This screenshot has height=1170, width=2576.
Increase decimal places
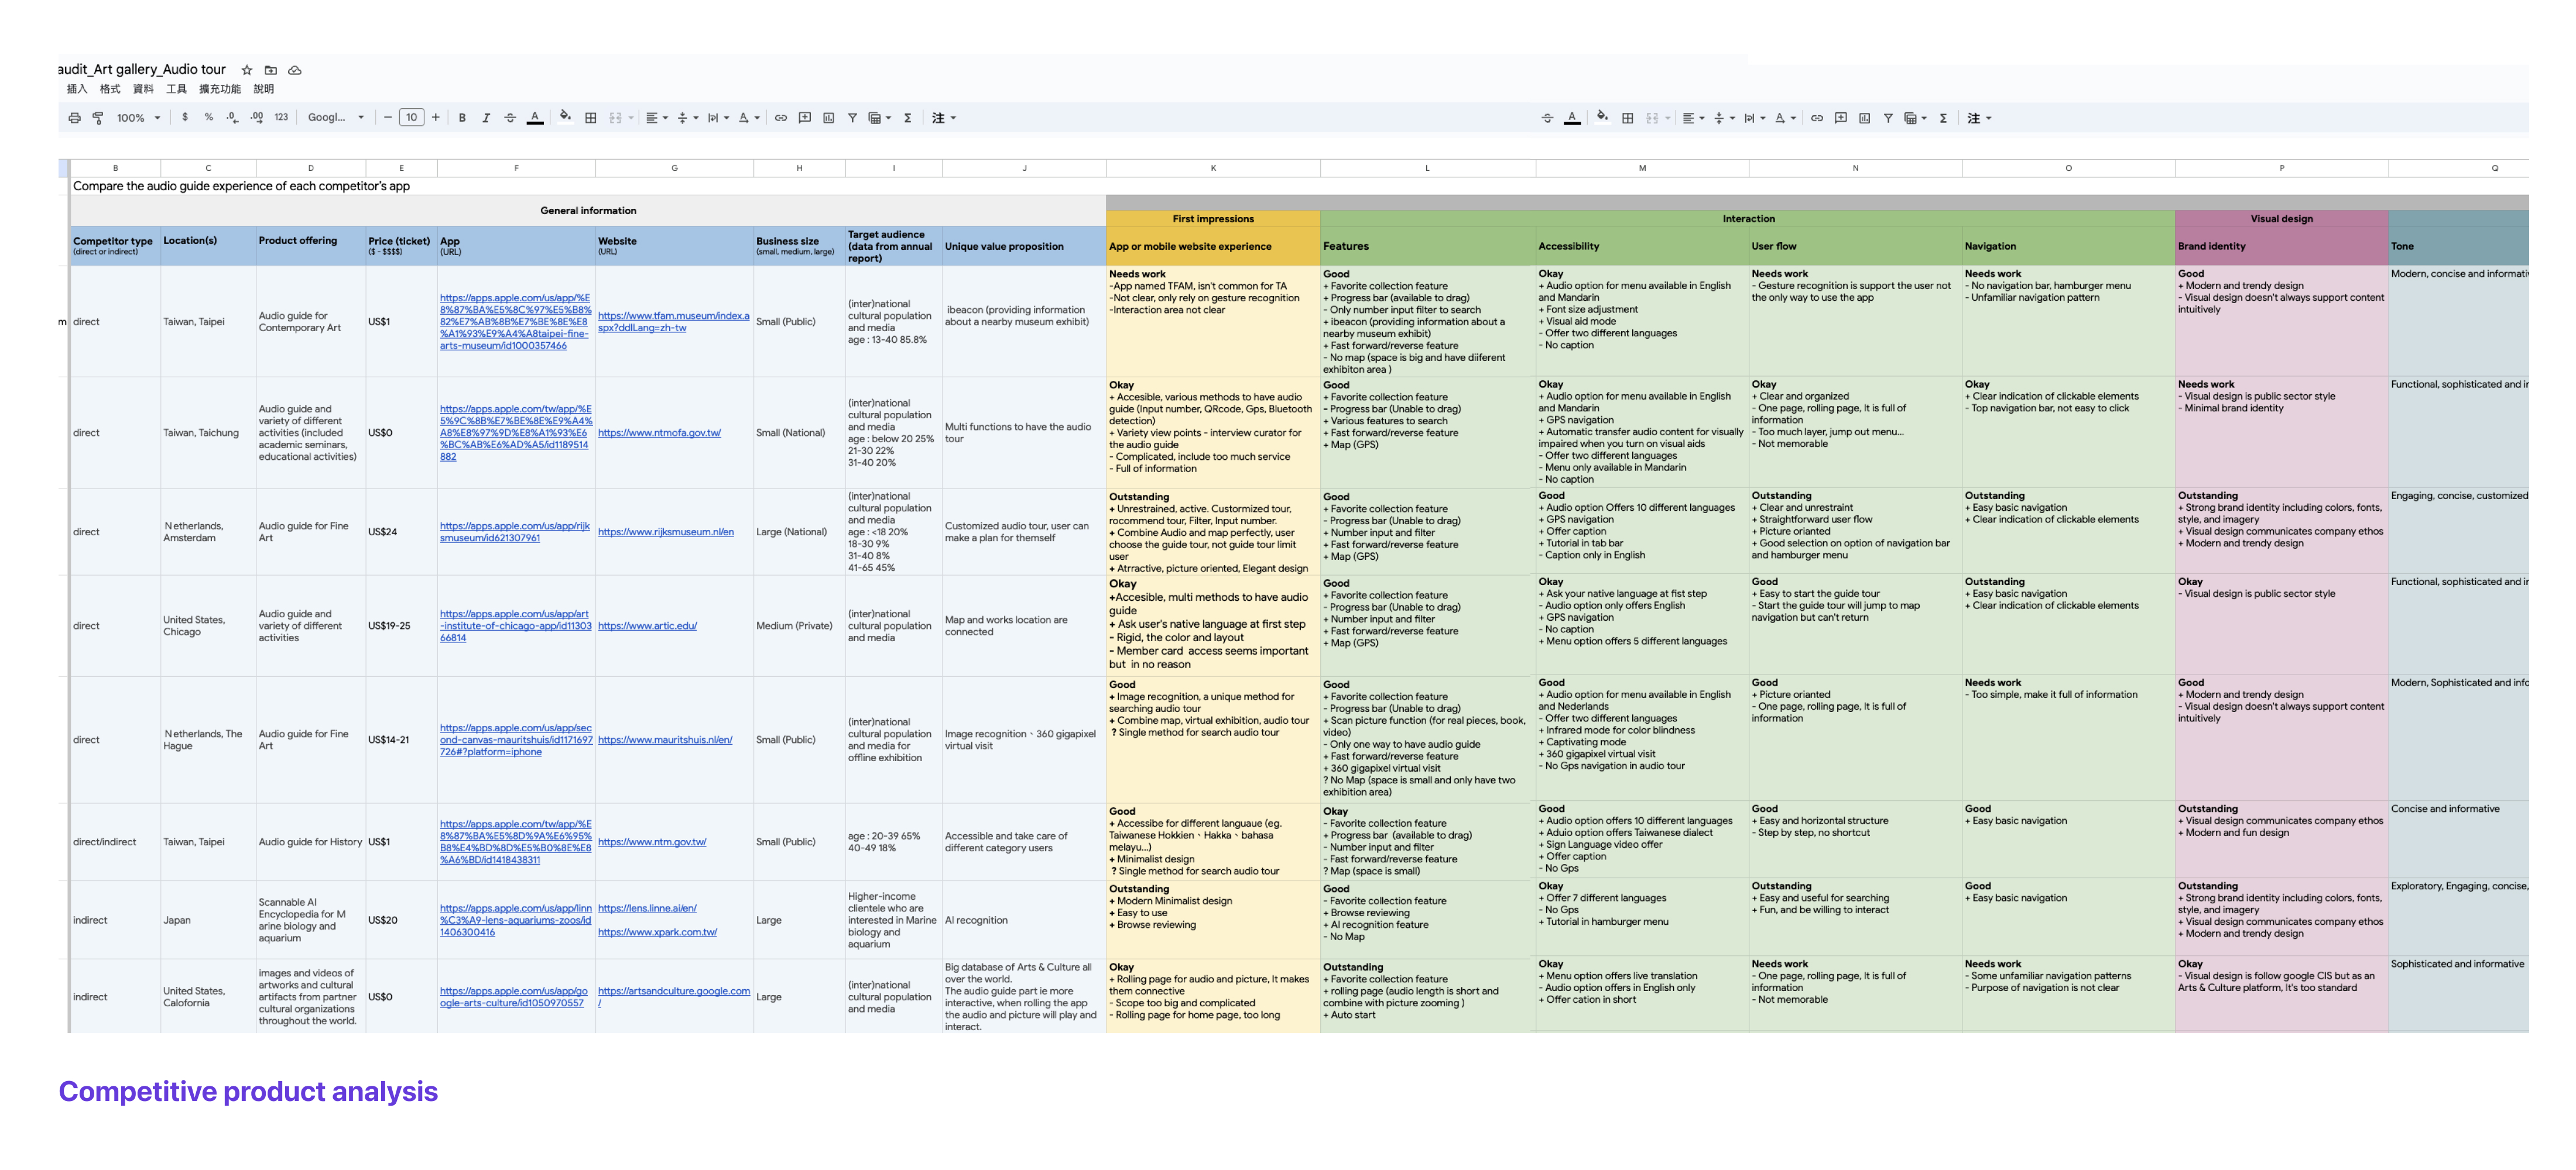[x=257, y=118]
